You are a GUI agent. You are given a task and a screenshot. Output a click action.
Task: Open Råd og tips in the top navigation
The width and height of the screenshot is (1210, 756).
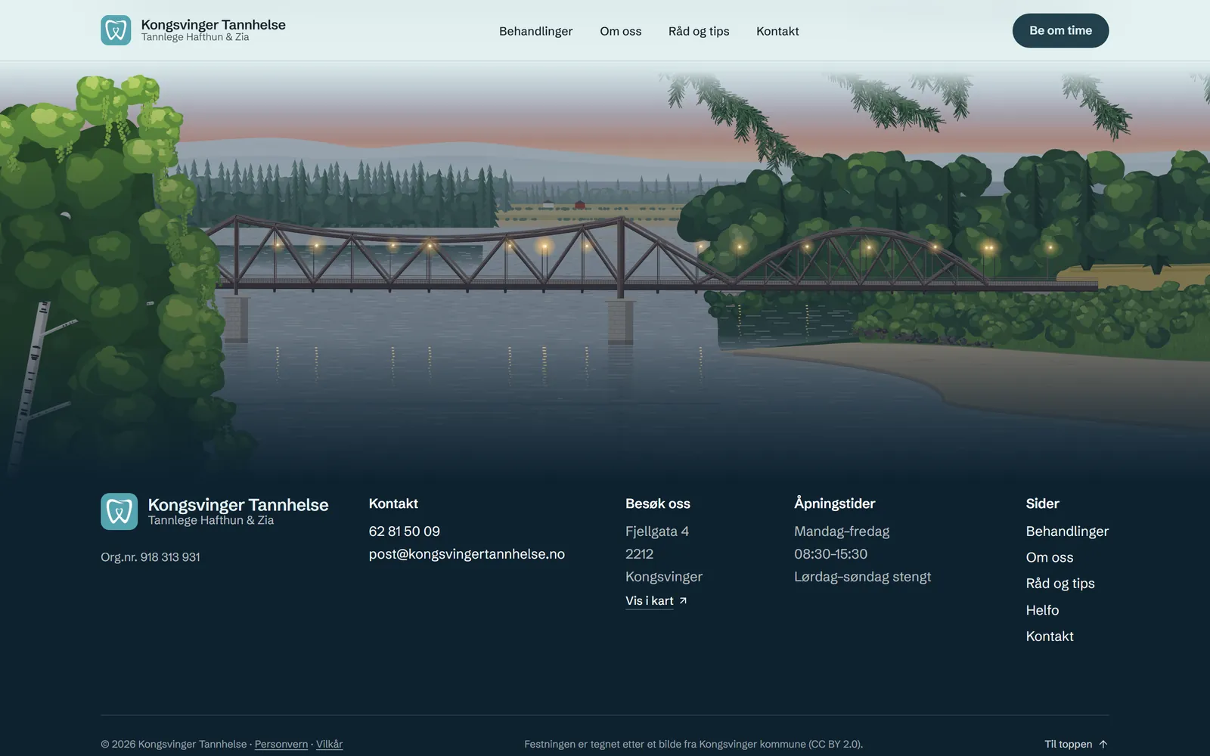[699, 31]
